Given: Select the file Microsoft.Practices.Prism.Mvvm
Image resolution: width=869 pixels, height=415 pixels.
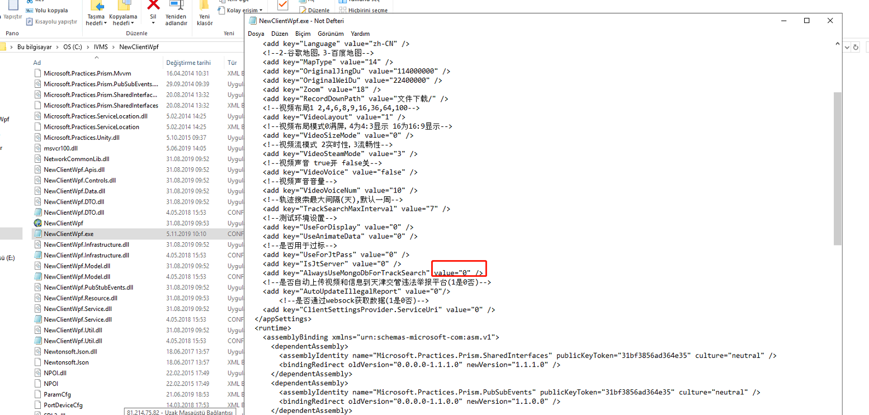Looking at the screenshot, I should pyautogui.click(x=87, y=73).
